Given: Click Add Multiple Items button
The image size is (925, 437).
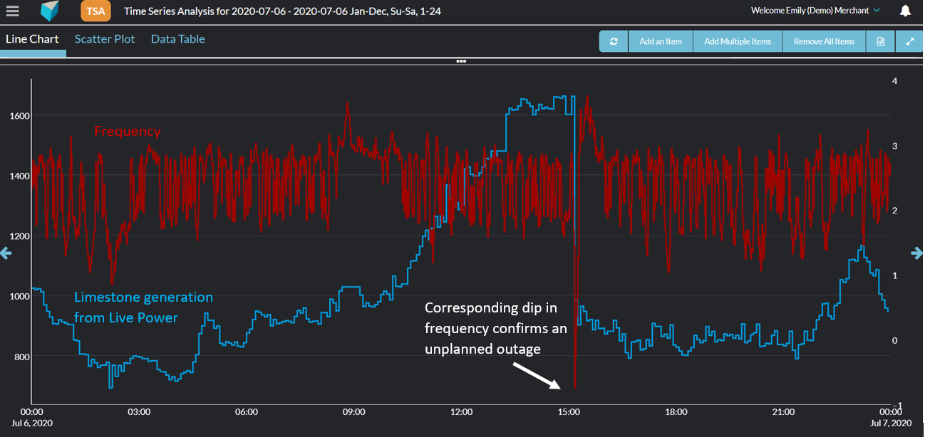Looking at the screenshot, I should (738, 41).
